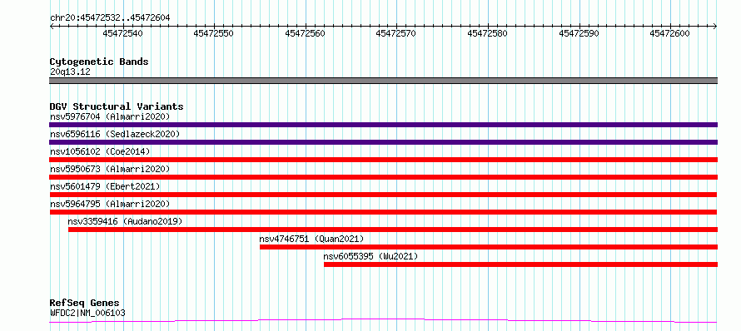The height and width of the screenshot is (331, 741).
Task: Click the red bar under nsv6055395
Action: [x=520, y=264]
